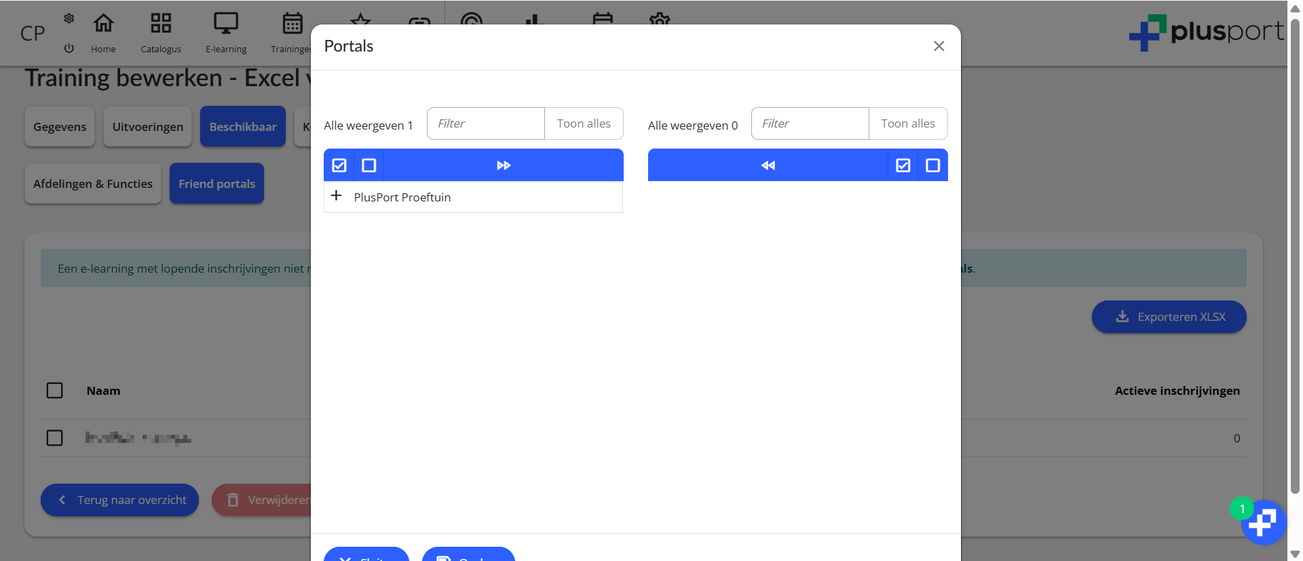Click the page vertical scrollbar
The width and height of the screenshot is (1303, 561).
1295,256
